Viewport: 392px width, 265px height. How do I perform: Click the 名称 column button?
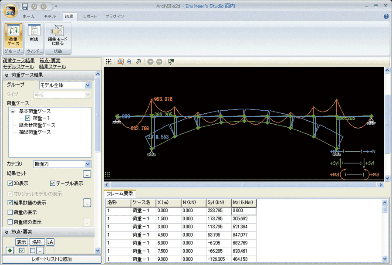(37, 242)
